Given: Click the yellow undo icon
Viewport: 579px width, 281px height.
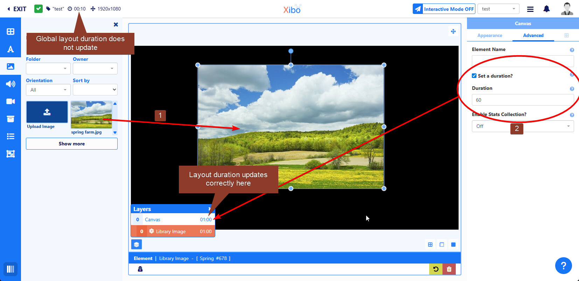Looking at the screenshot, I should (436, 269).
